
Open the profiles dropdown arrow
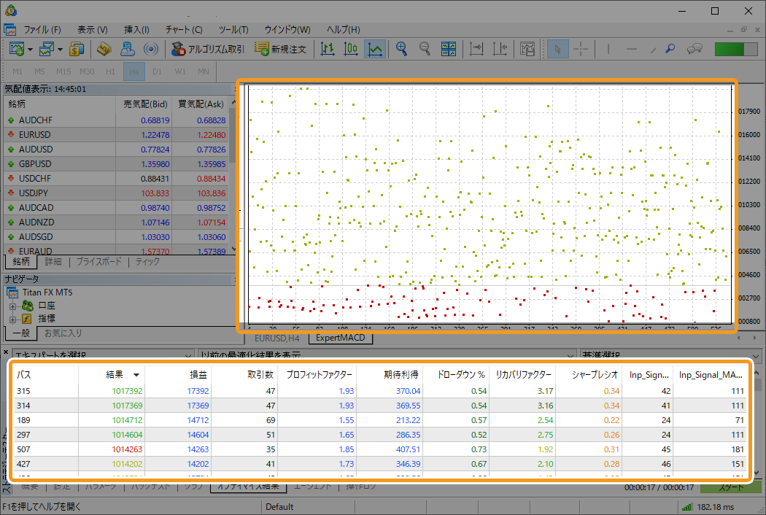tap(60, 50)
